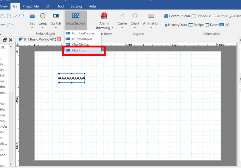Click the ruler origin corner icon
241x168 pixels.
click(18, 45)
